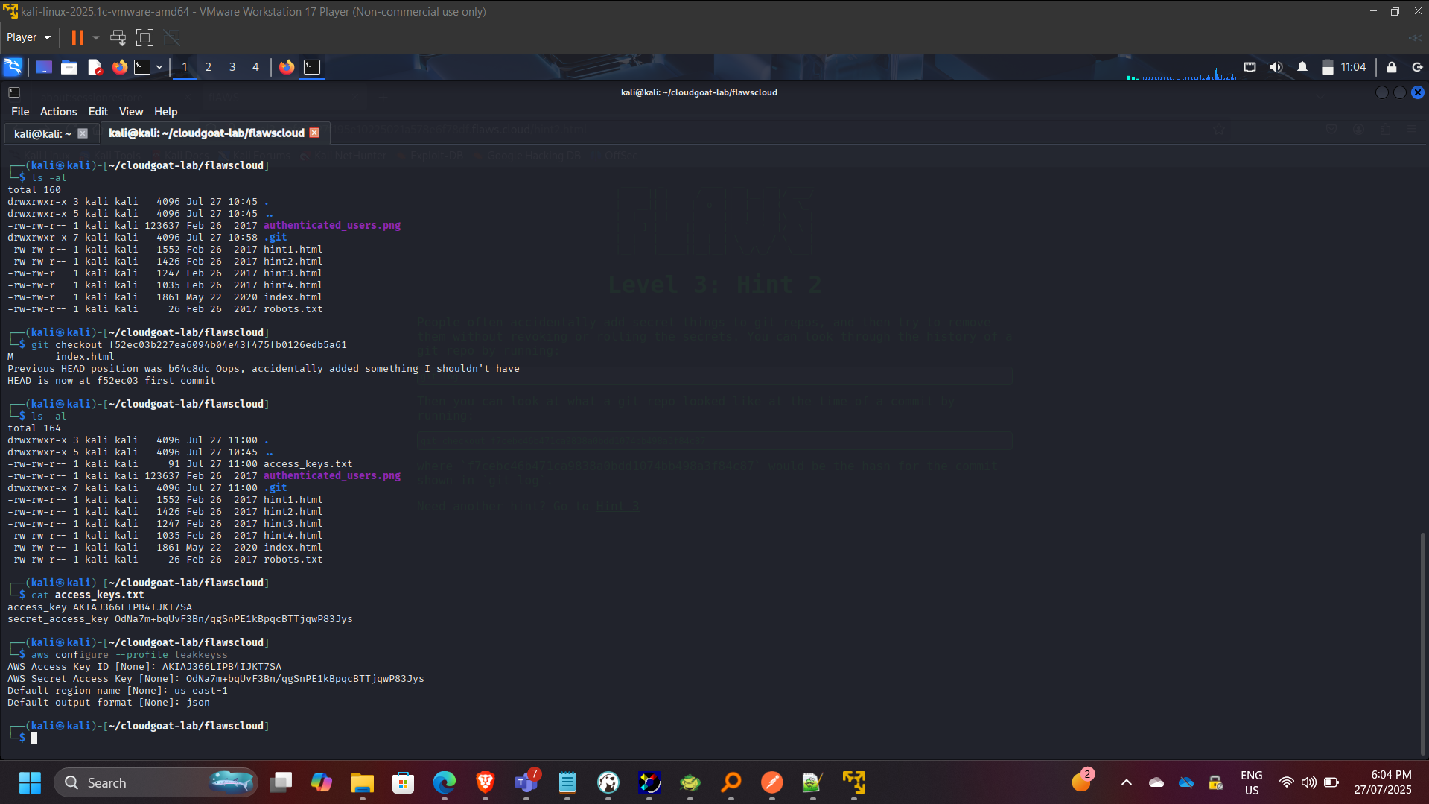Pause the virtual machine
The width and height of the screenshot is (1429, 804).
coord(77,37)
